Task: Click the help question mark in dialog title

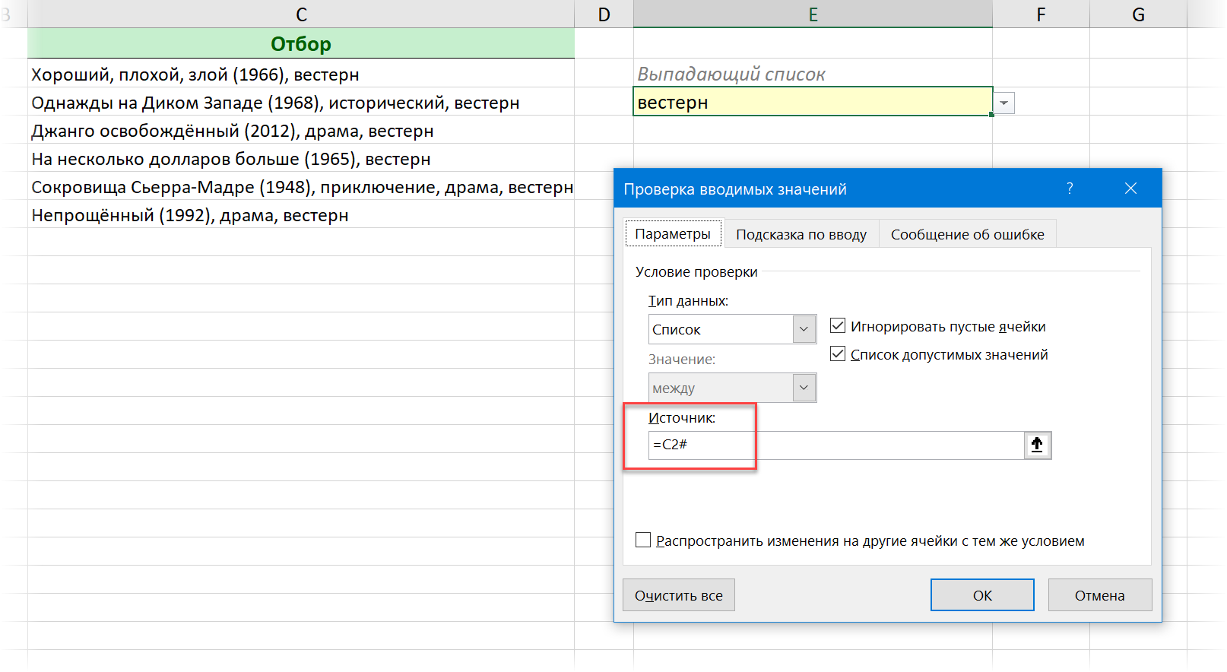Action: pyautogui.click(x=1070, y=189)
